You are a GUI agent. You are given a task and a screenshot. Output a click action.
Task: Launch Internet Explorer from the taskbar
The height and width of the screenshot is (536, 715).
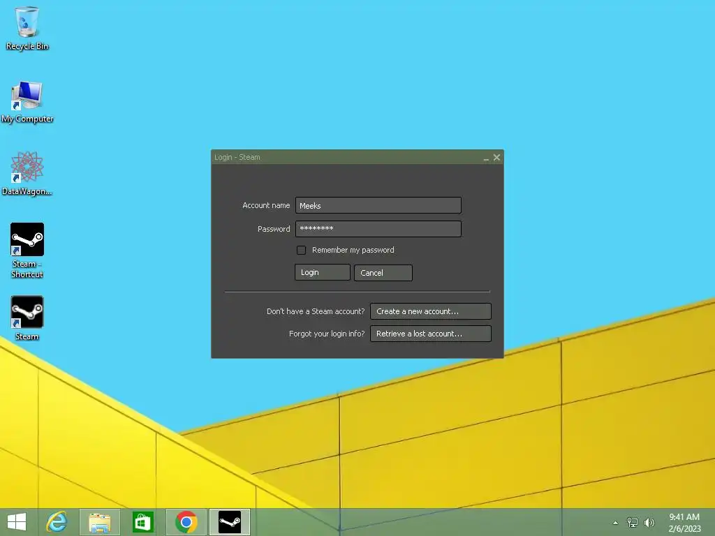tap(57, 522)
